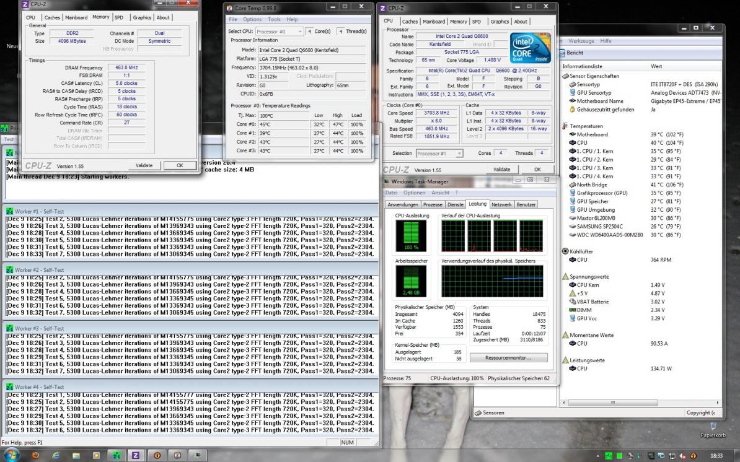740x462 pixels.
Task: Click the left arrow of the sensor list scrollbar
Action: [x=565, y=403]
